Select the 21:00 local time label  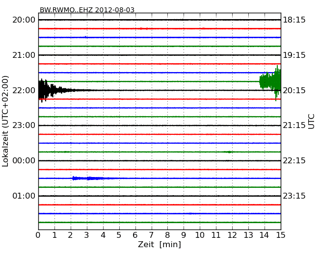coord(24,55)
